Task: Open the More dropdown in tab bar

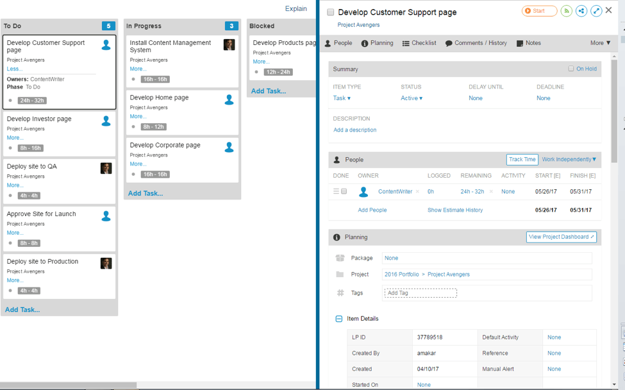Action: (x=600, y=43)
